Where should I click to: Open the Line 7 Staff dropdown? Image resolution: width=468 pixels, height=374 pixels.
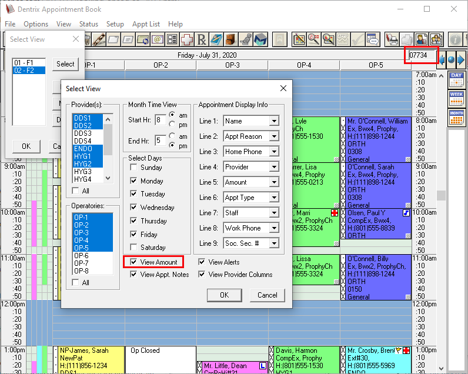pyautogui.click(x=274, y=213)
